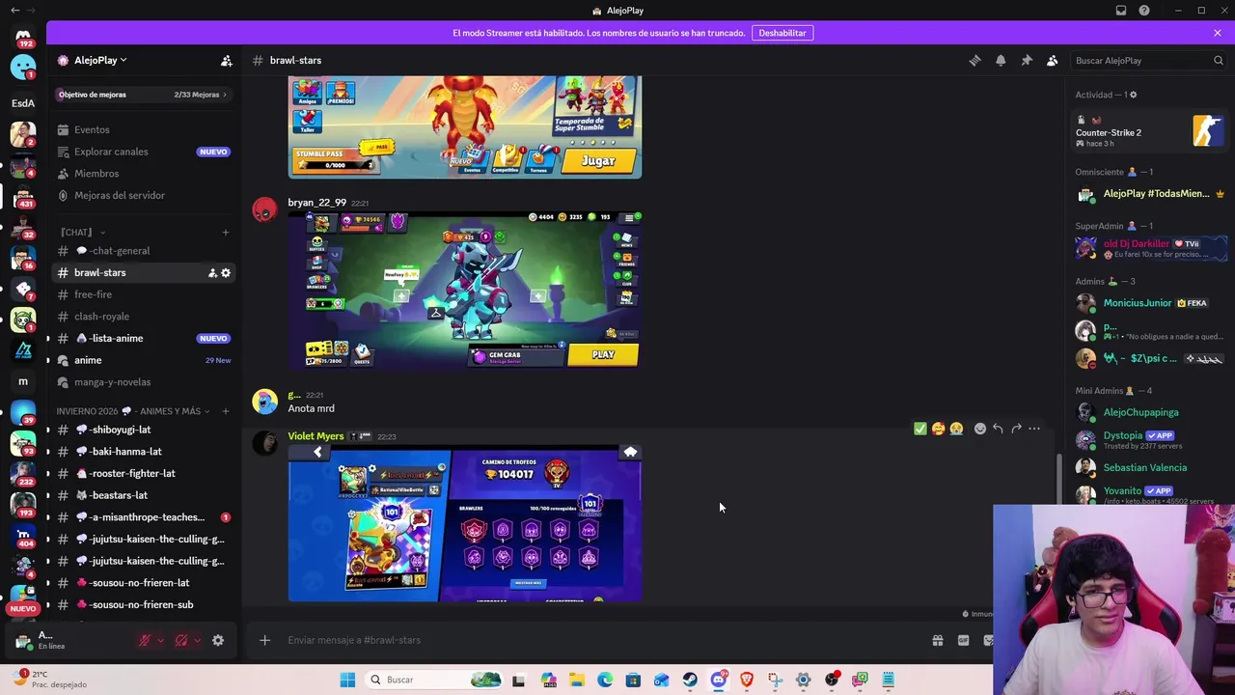Reply to Violet Myers message arrow
The image size is (1235, 695).
click(998, 429)
